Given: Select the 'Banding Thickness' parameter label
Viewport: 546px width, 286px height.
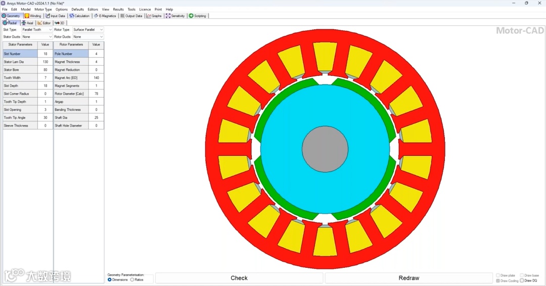Looking at the screenshot, I should coord(71,109).
